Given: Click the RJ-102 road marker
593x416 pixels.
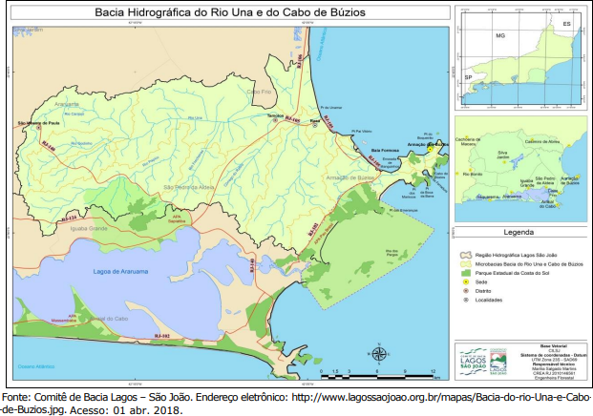Looking at the screenshot, I should point(161,336).
